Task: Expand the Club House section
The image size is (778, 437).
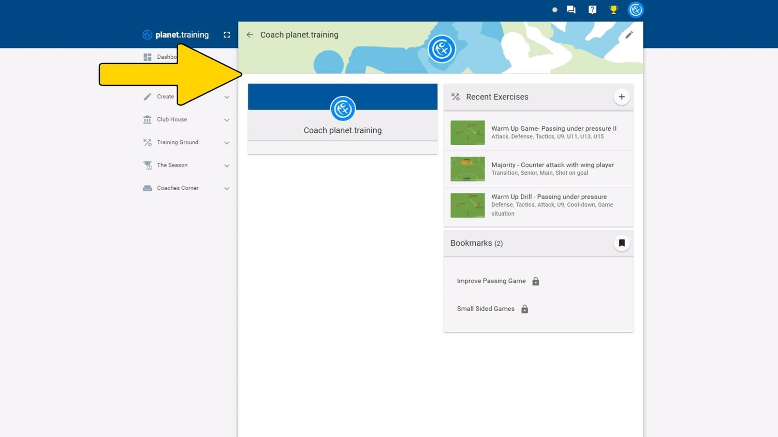Action: tap(227, 120)
